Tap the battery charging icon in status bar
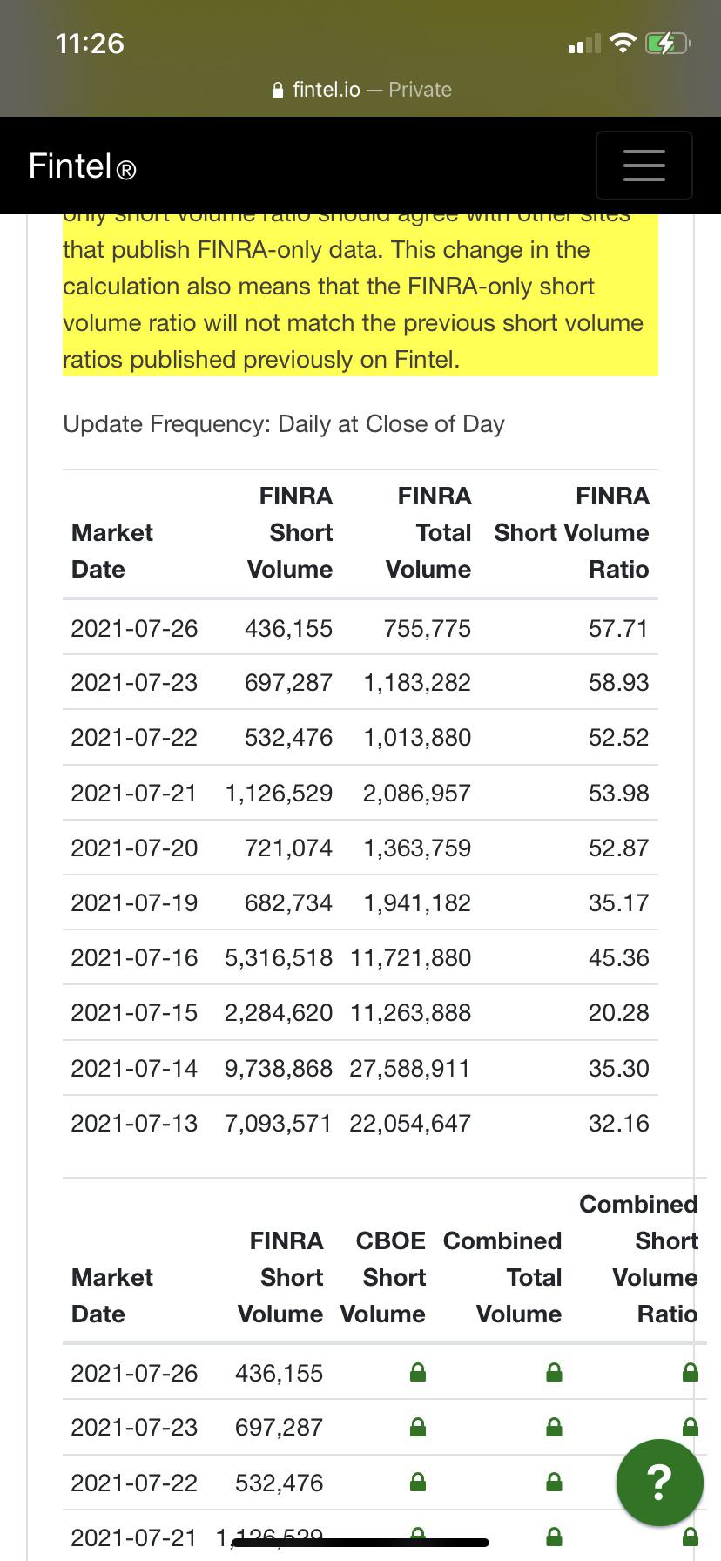 coord(667,43)
